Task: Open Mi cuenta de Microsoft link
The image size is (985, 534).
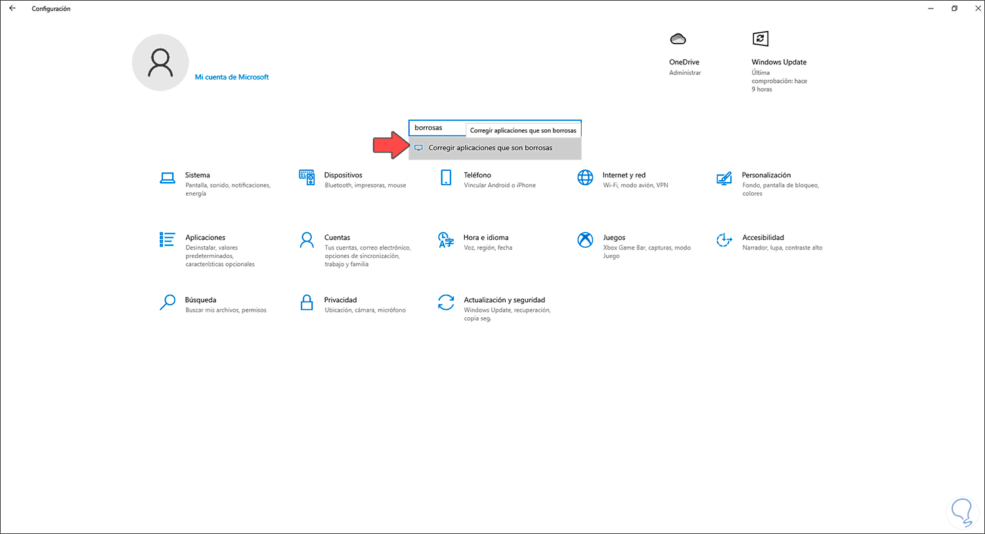Action: point(231,77)
